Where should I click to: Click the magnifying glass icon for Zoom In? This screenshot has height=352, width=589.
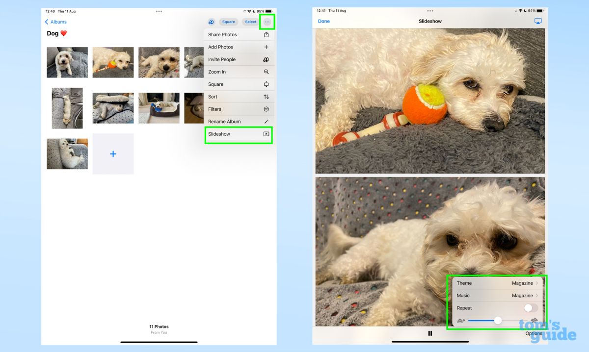(267, 72)
